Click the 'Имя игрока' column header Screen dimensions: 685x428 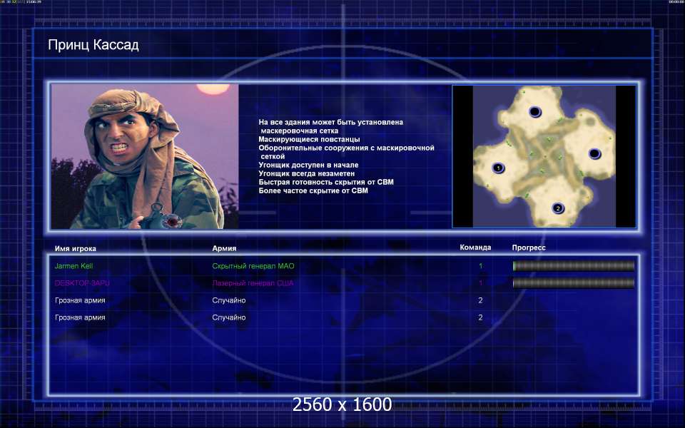(x=76, y=248)
